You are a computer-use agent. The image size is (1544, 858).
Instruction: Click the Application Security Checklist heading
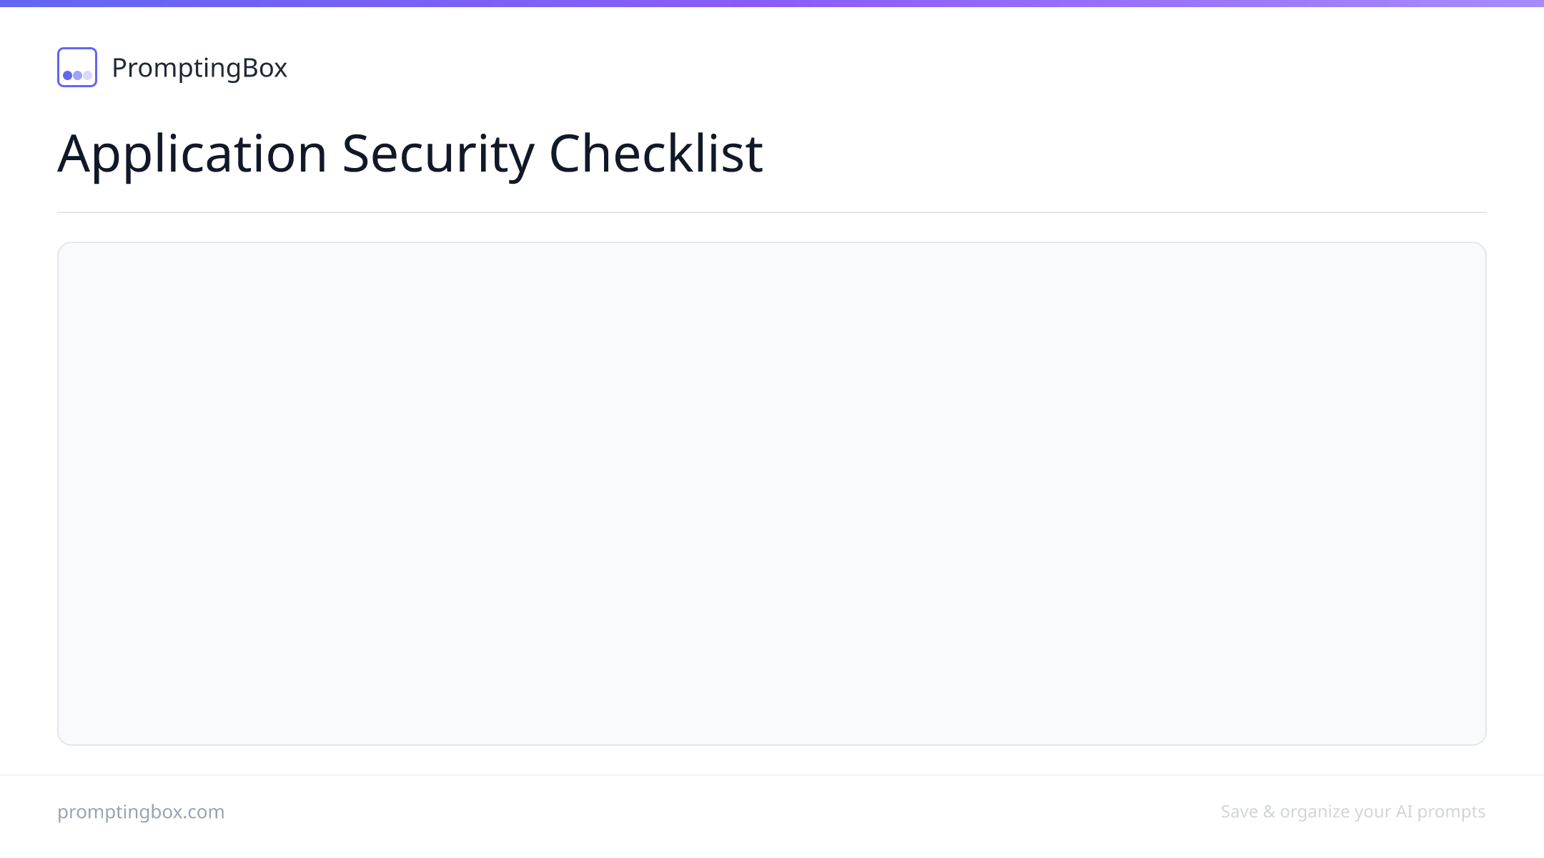pos(410,153)
